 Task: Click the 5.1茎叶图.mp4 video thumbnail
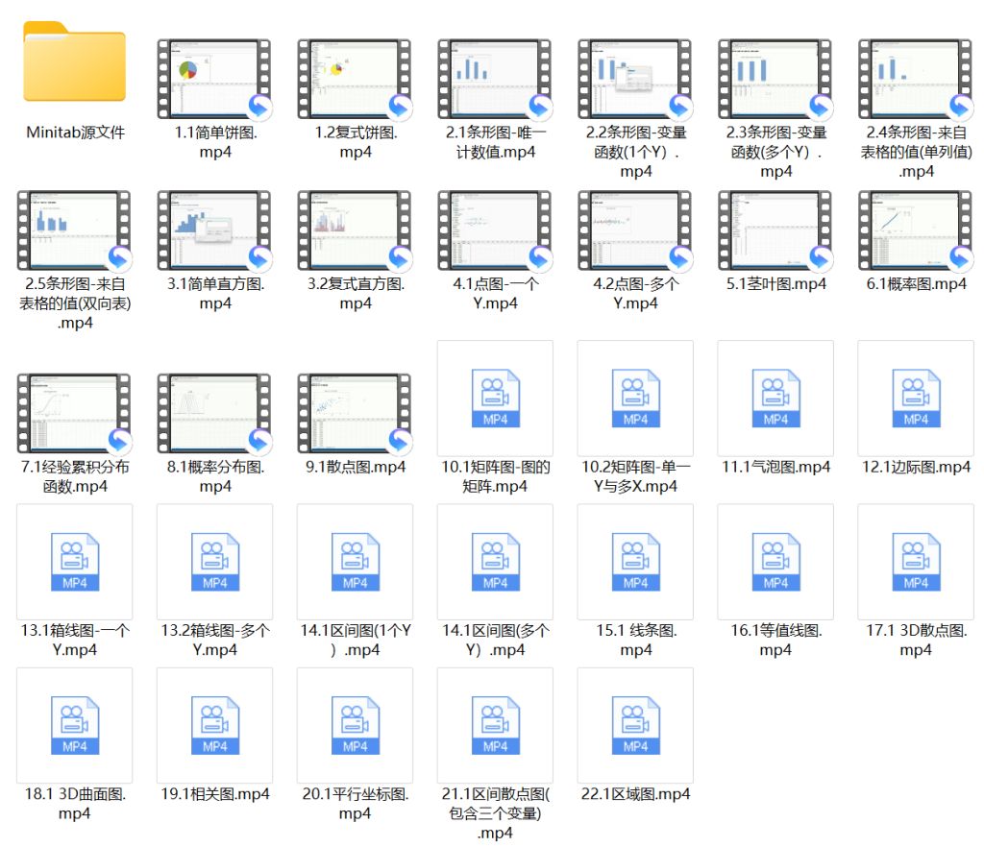coord(775,230)
